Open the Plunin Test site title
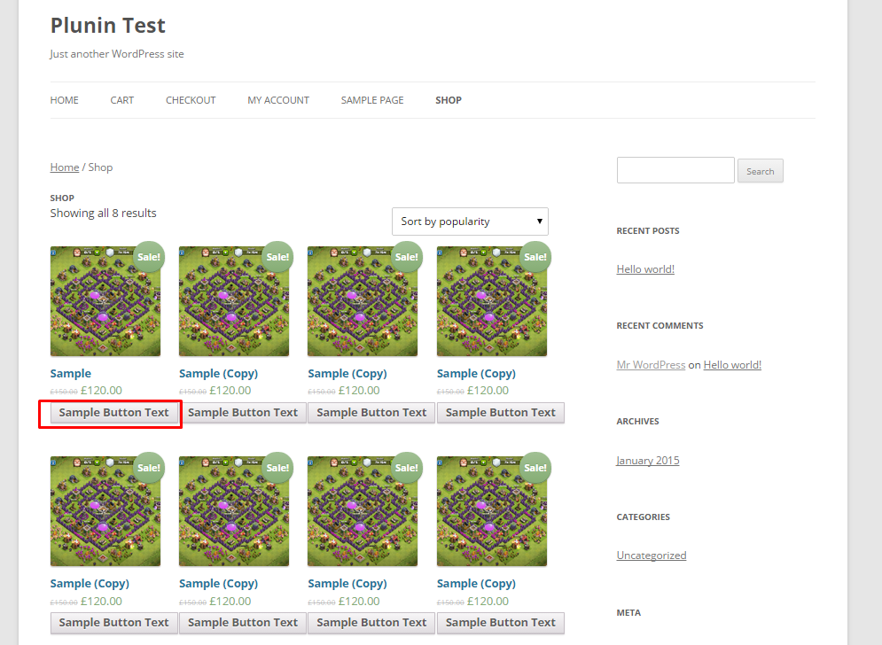 coord(108,26)
